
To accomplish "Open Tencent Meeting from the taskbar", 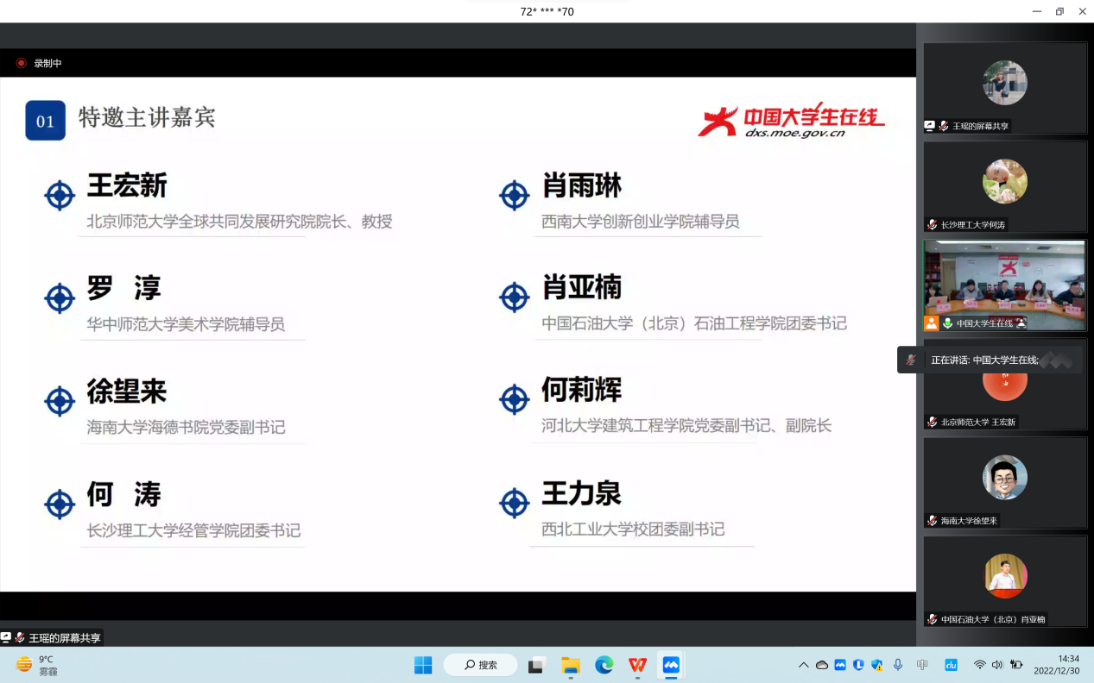I will (671, 665).
